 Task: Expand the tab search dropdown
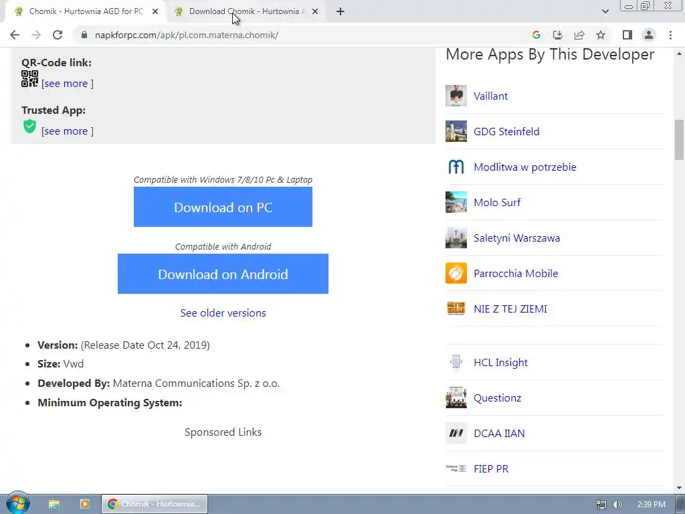605,11
